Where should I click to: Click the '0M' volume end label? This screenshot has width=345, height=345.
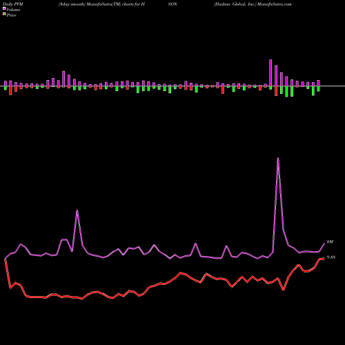pos(330,242)
